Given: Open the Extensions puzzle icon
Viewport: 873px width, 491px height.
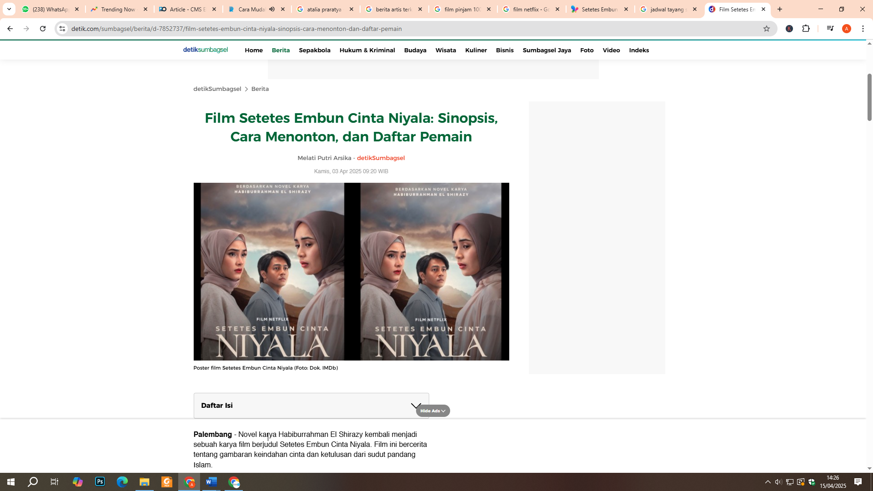Looking at the screenshot, I should 806,29.
